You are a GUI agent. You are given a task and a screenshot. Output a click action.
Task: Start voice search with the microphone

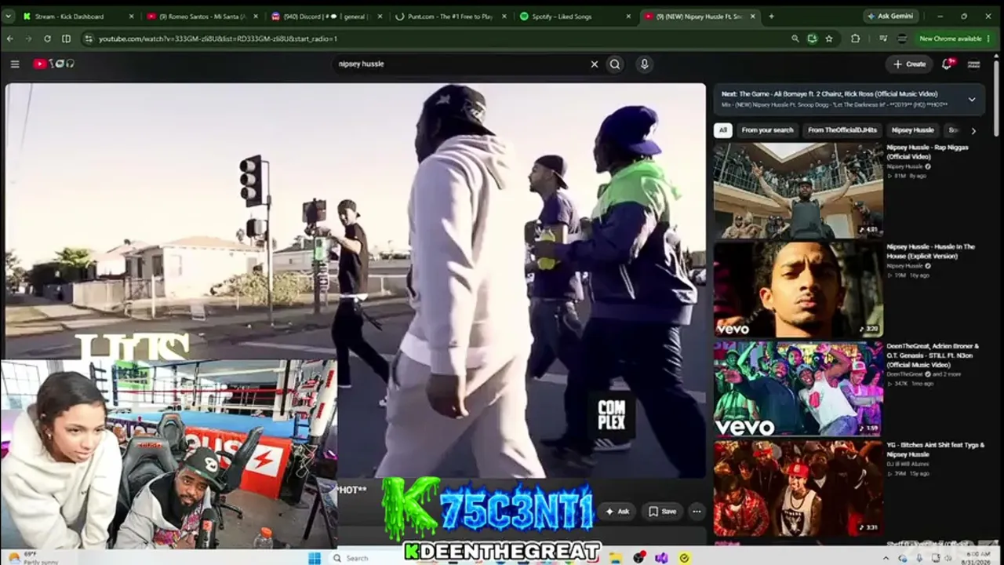point(644,64)
